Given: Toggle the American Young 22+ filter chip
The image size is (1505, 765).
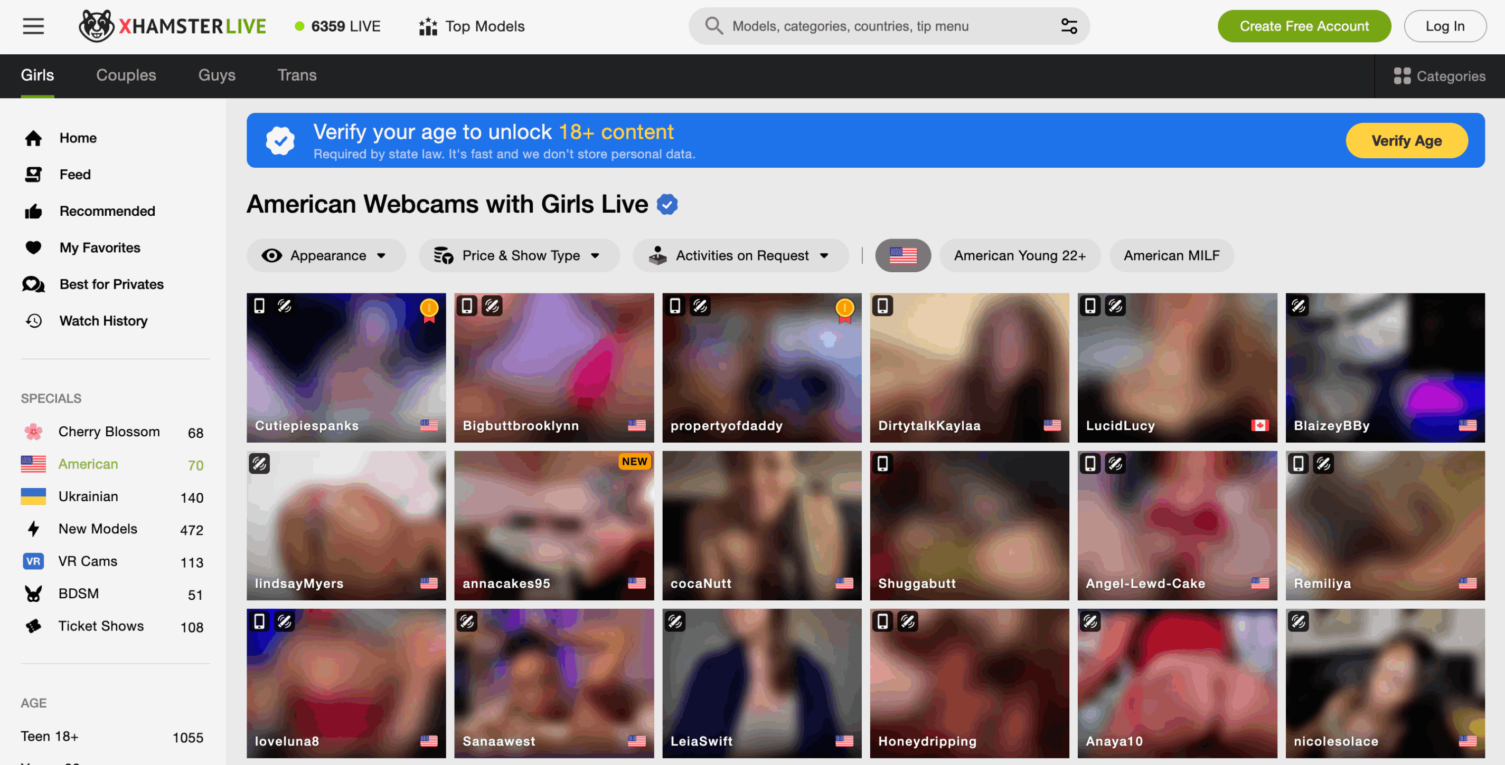Looking at the screenshot, I should [x=1020, y=255].
